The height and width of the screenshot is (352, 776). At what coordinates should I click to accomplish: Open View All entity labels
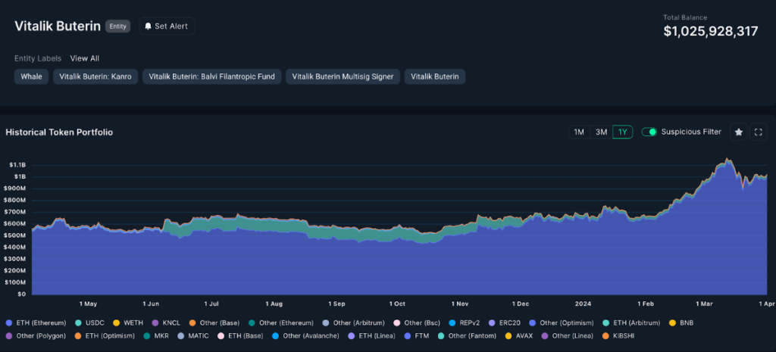(85, 58)
